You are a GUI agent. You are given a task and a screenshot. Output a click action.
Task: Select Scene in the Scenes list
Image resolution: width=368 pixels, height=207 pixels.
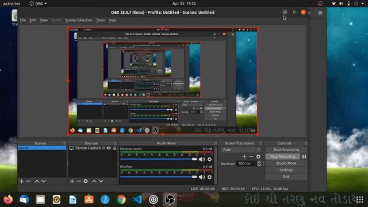coord(42,148)
